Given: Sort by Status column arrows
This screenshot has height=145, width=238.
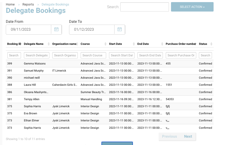Looking at the screenshot, I should tap(211, 44).
